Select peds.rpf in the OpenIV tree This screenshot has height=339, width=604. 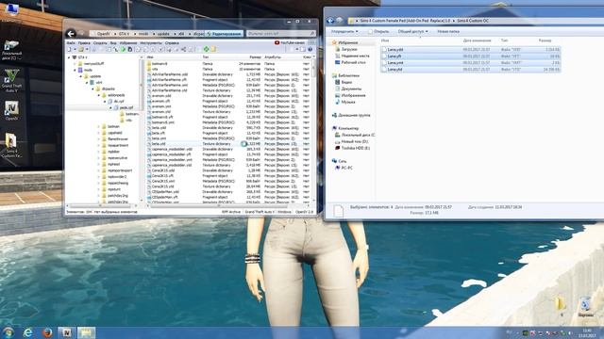click(x=123, y=107)
